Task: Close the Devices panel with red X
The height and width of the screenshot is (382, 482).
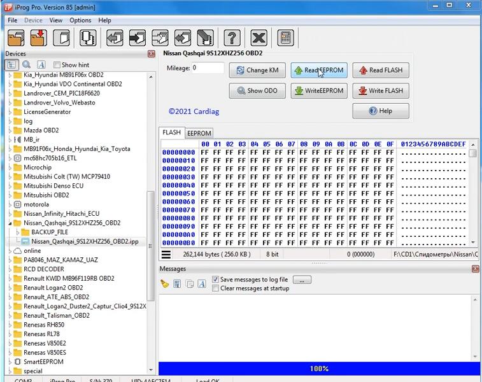Action: click(x=152, y=53)
